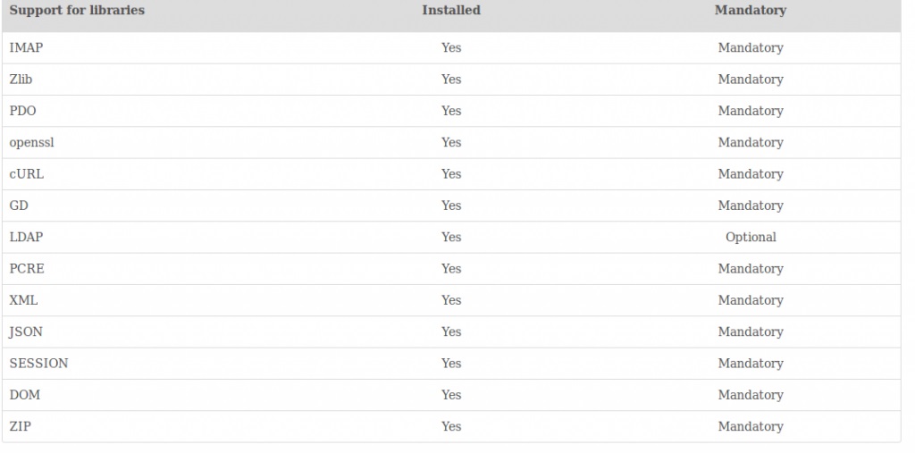This screenshot has height=453, width=915.
Task: Click the LDAP library label
Action: (x=26, y=237)
